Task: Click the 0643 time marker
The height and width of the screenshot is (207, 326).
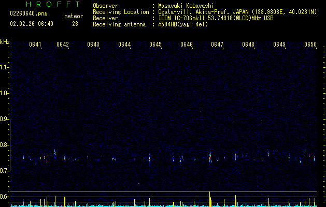Action: click(93, 45)
